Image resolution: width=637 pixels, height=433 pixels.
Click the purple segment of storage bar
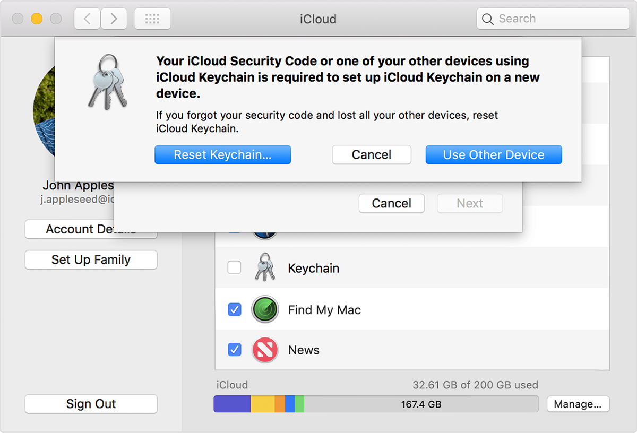pyautogui.click(x=232, y=404)
